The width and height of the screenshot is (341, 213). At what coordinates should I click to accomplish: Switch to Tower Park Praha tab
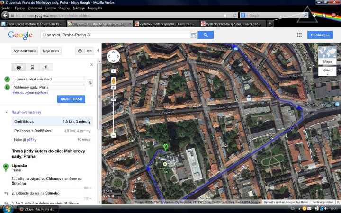(x=33, y=24)
